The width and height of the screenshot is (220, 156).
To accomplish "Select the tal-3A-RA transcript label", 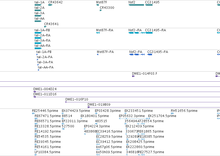I will click(x=42, y=41).
